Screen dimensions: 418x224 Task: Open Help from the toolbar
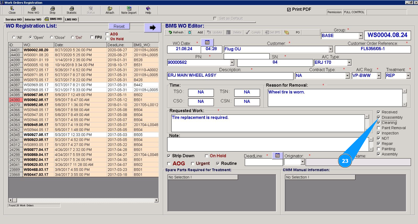[148, 10]
